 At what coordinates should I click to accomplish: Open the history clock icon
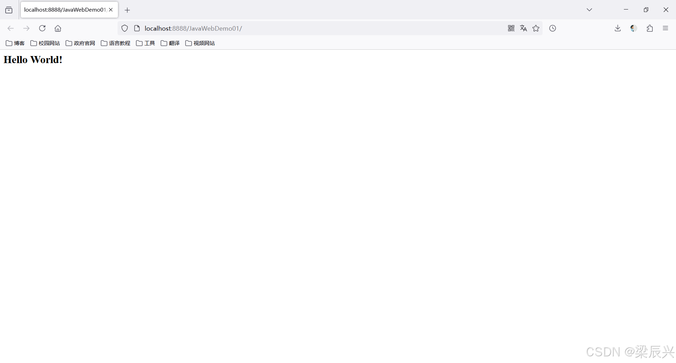(553, 28)
